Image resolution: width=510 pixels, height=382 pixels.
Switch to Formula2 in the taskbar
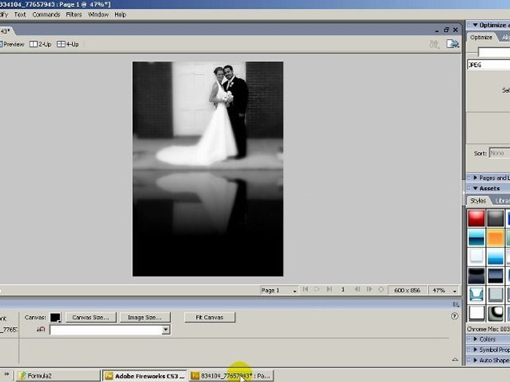point(58,376)
